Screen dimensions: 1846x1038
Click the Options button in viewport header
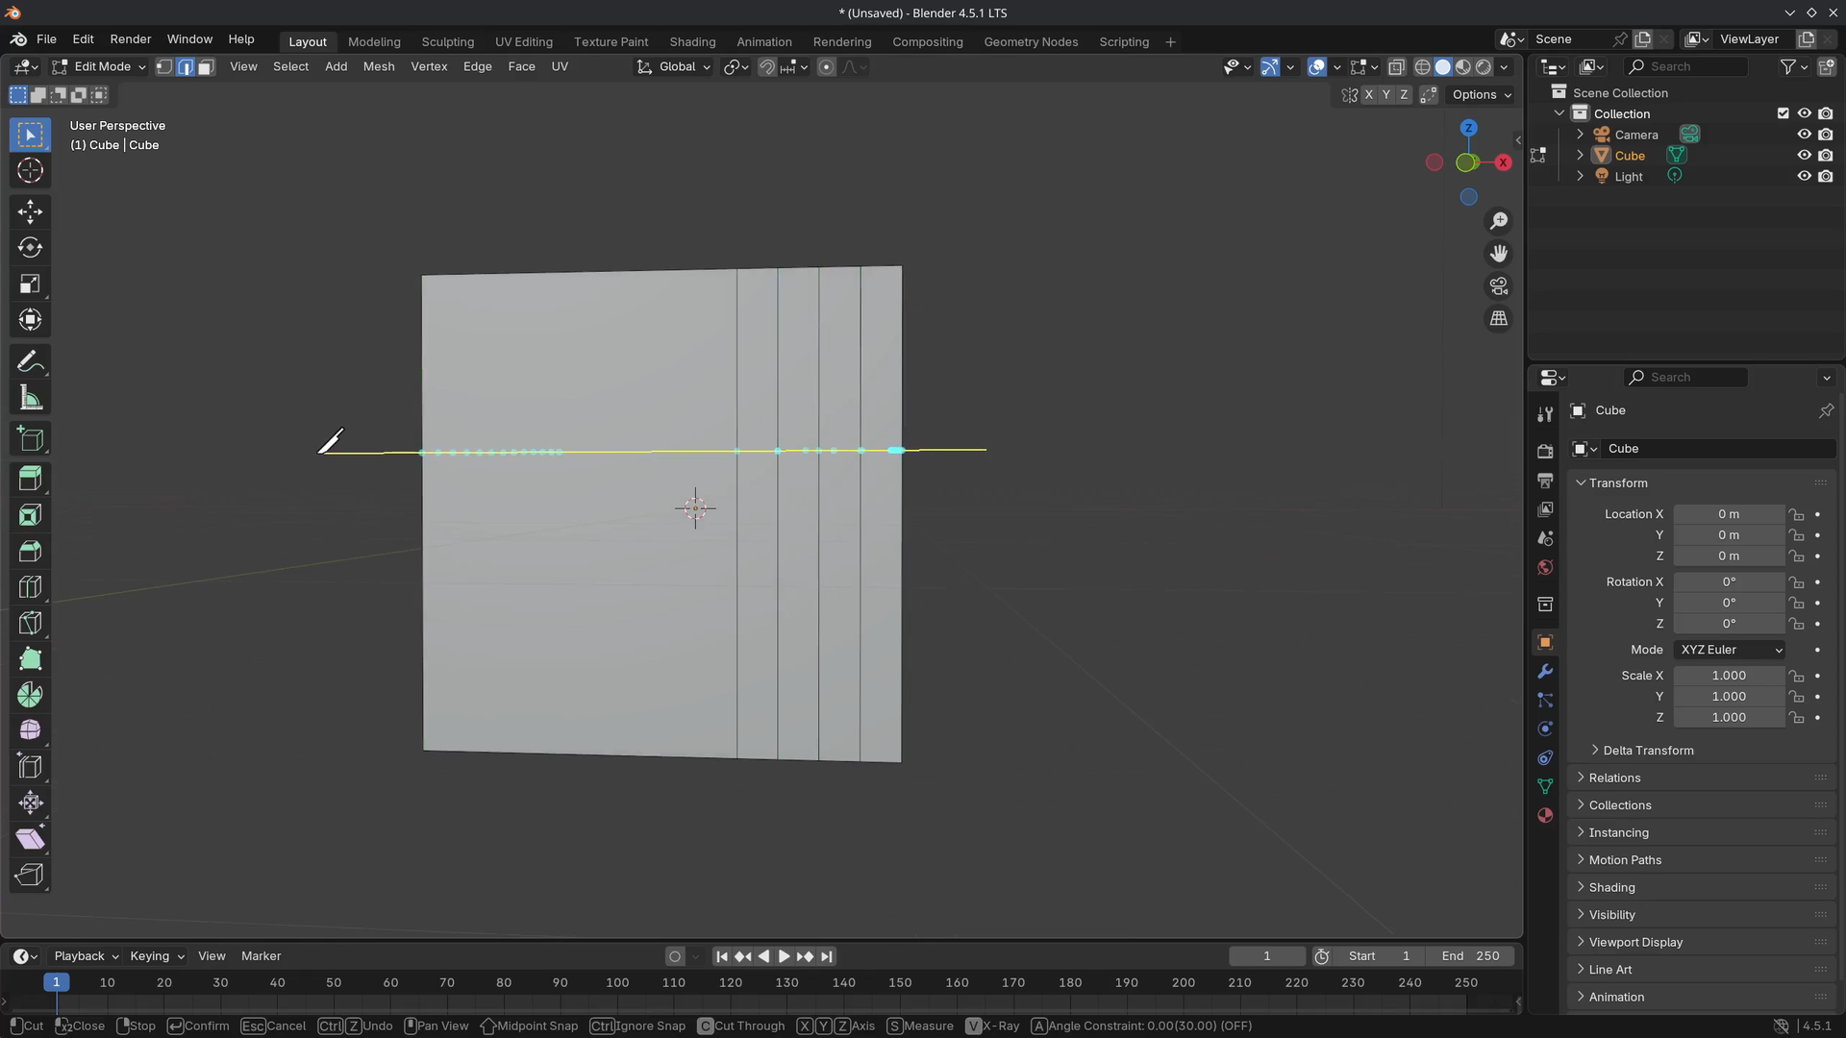1481,94
